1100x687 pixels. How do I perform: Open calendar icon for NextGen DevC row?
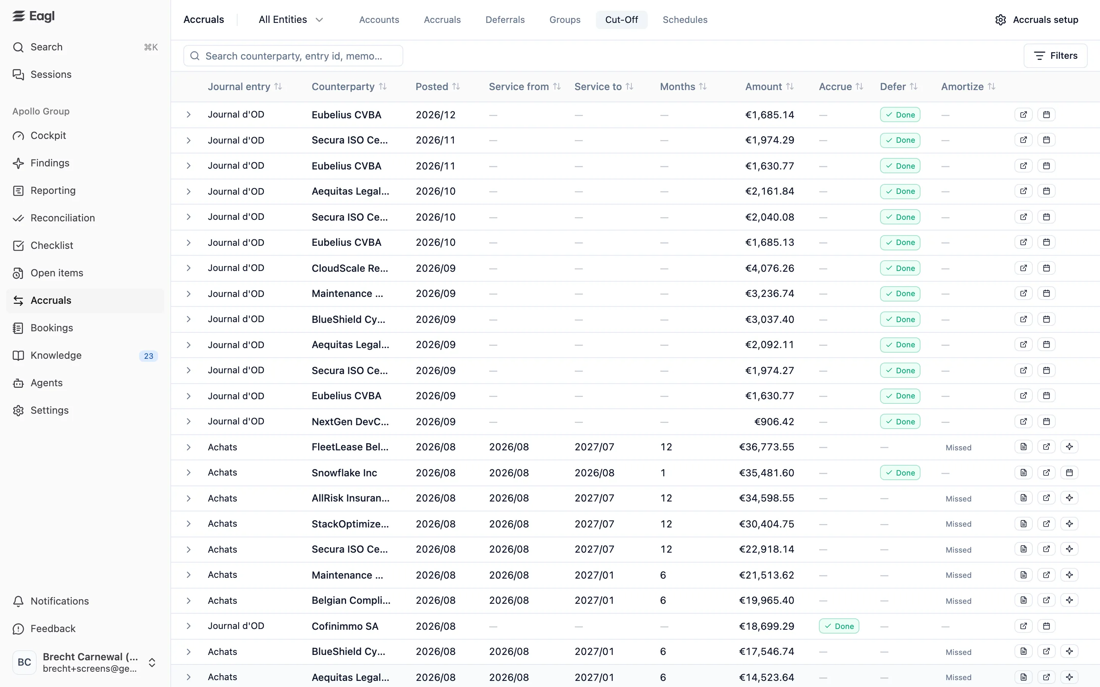[1047, 421]
